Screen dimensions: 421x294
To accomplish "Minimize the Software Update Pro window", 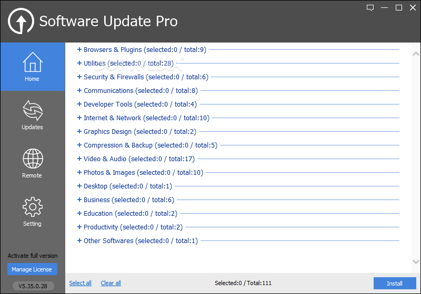I will click(385, 8).
